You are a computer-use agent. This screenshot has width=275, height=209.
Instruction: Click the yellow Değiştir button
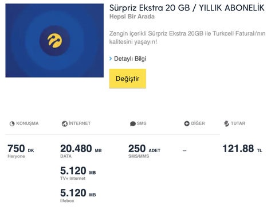pyautogui.click(x=128, y=79)
